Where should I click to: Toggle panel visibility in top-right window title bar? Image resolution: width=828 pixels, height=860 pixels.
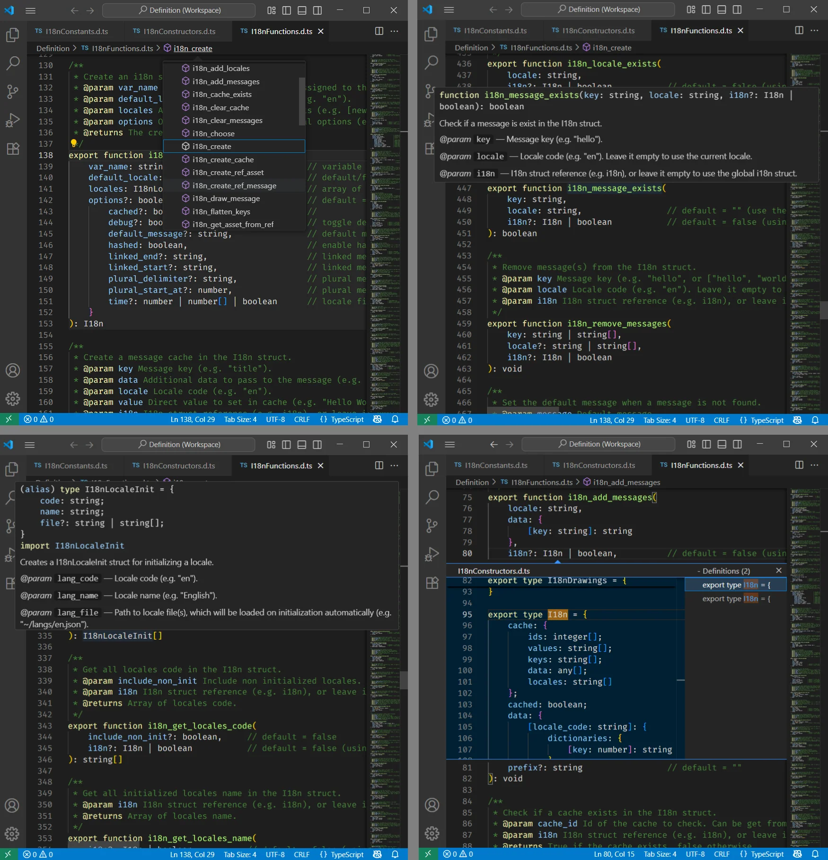pos(722,9)
